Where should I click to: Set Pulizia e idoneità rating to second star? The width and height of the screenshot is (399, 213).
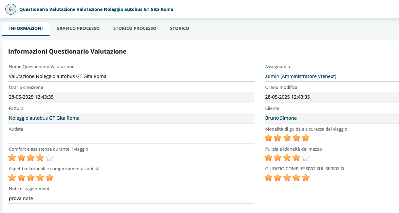tap(278, 158)
